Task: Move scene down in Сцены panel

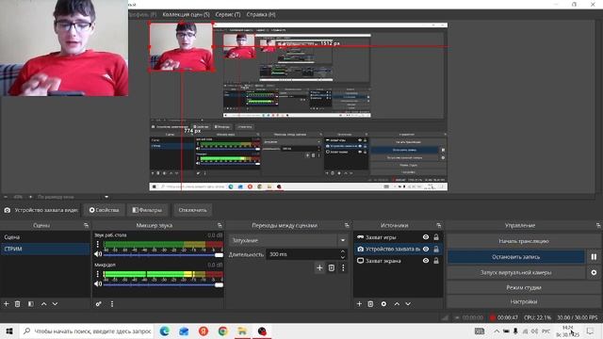Action: pos(55,303)
